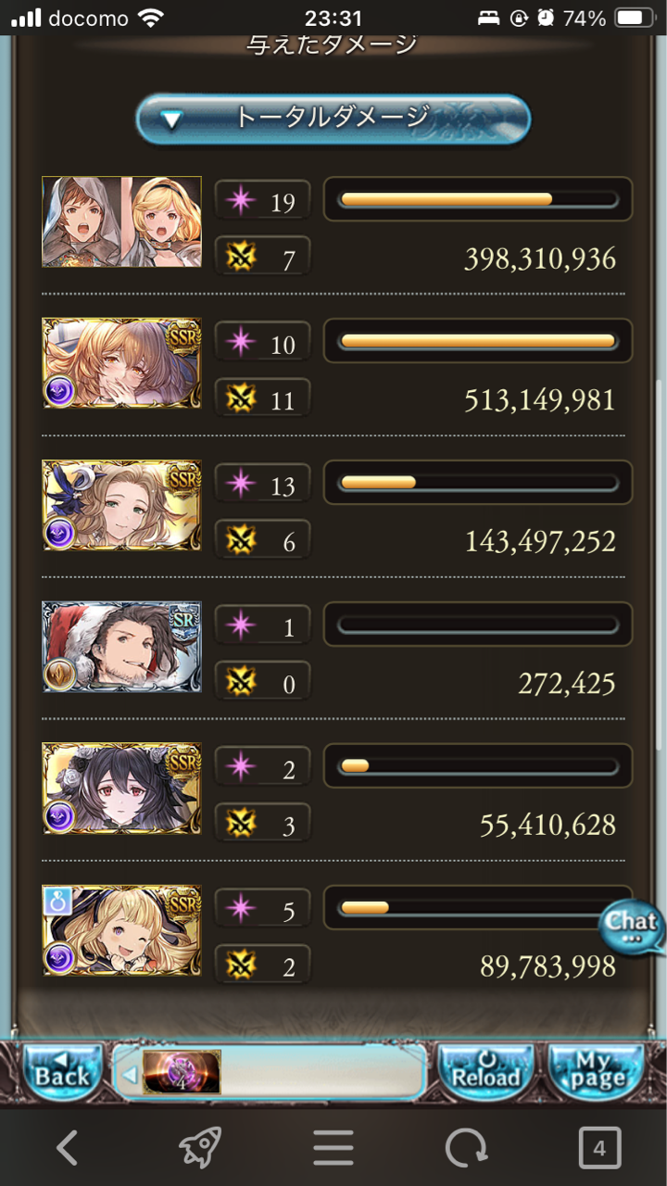
Task: Select the main character duo portrait
Action: click(x=121, y=221)
